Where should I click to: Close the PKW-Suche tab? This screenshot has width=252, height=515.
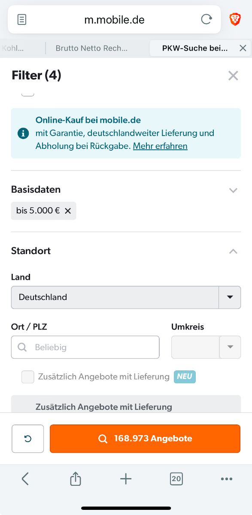click(243, 48)
